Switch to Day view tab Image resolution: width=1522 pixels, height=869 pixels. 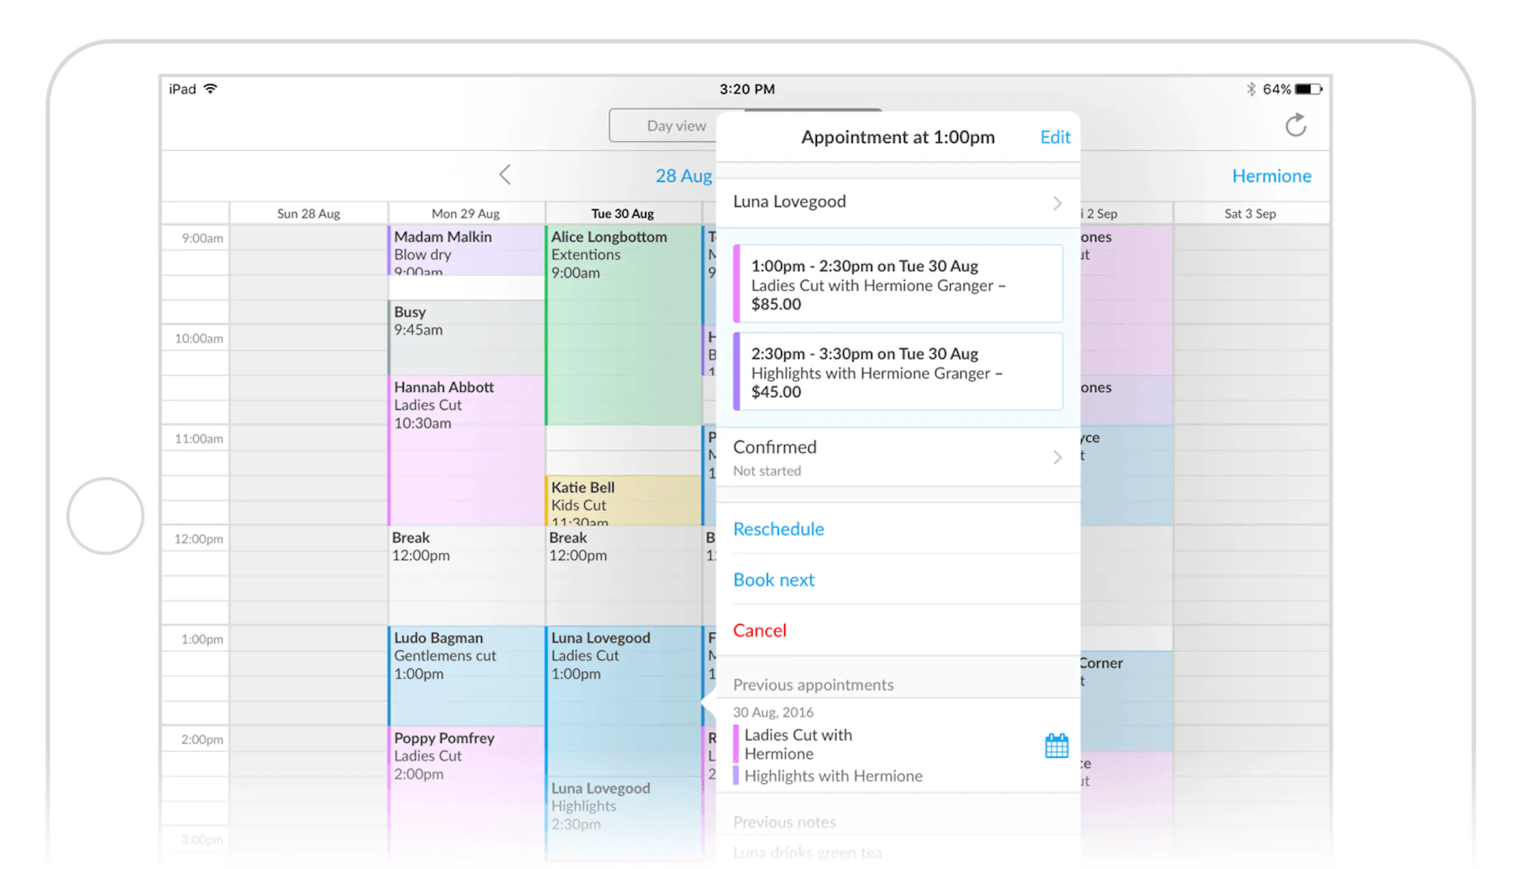click(676, 126)
